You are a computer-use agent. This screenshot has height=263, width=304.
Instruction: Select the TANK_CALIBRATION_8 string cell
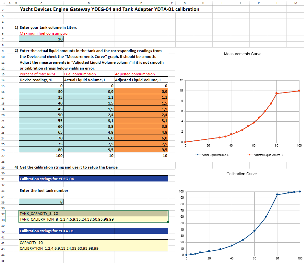93,219
